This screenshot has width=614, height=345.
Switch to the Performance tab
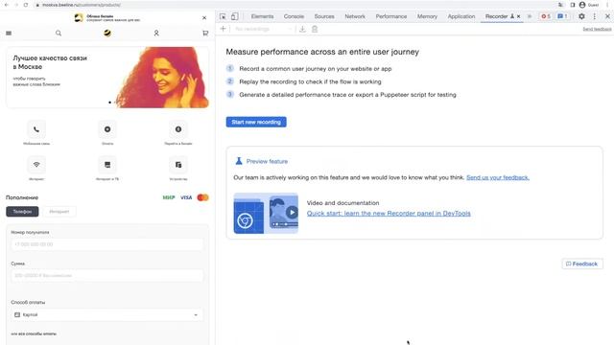point(391,16)
